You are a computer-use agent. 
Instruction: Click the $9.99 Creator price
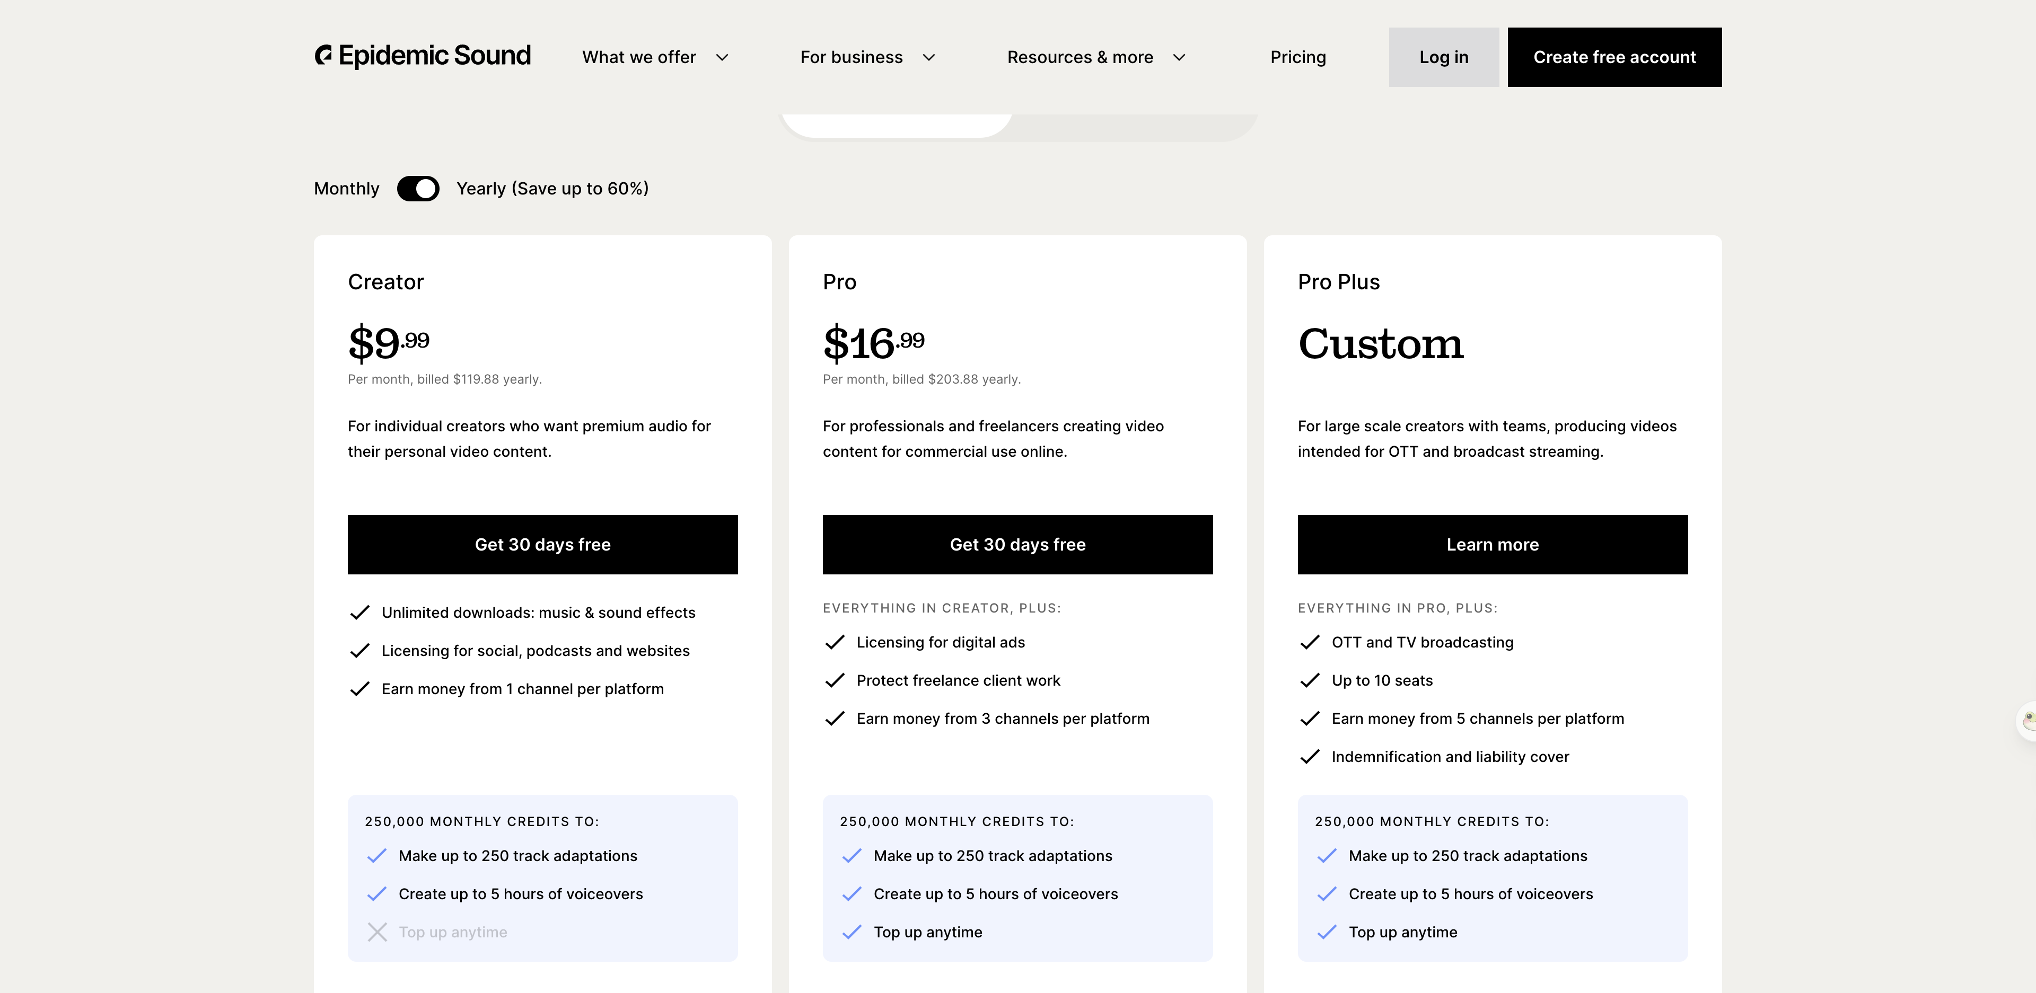tap(388, 343)
